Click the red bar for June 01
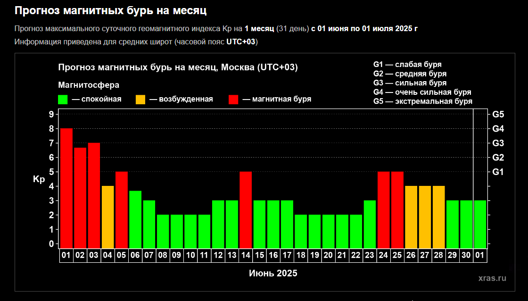 tap(66, 188)
